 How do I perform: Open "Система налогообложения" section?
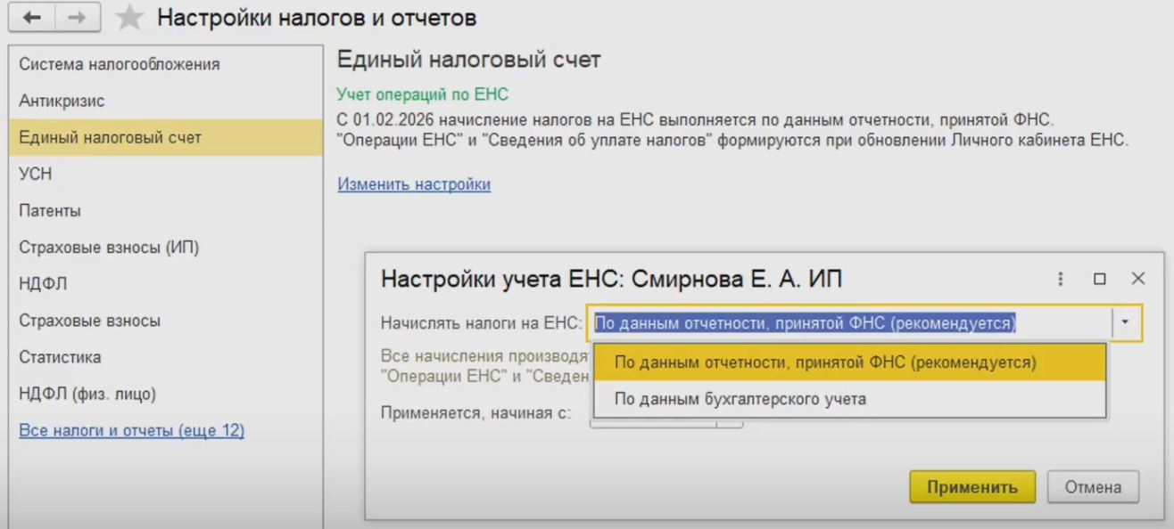pos(120,64)
